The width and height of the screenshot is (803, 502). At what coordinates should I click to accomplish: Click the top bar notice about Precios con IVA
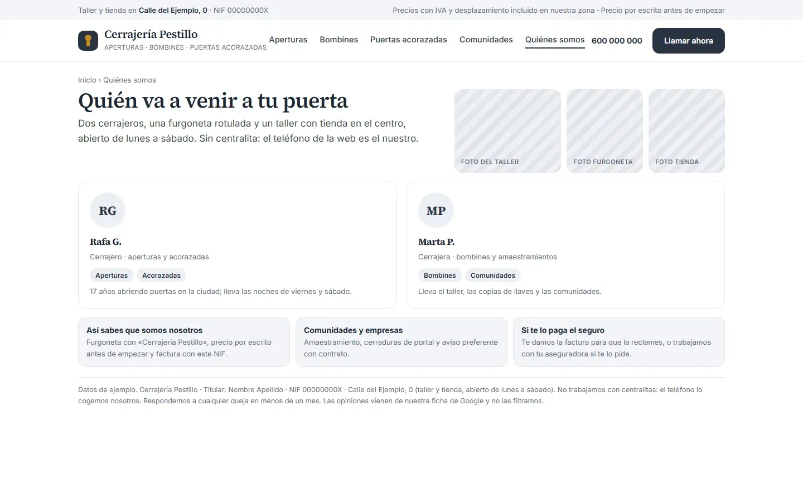pos(559,10)
